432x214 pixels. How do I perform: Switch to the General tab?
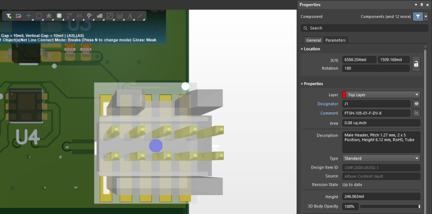[x=313, y=40]
